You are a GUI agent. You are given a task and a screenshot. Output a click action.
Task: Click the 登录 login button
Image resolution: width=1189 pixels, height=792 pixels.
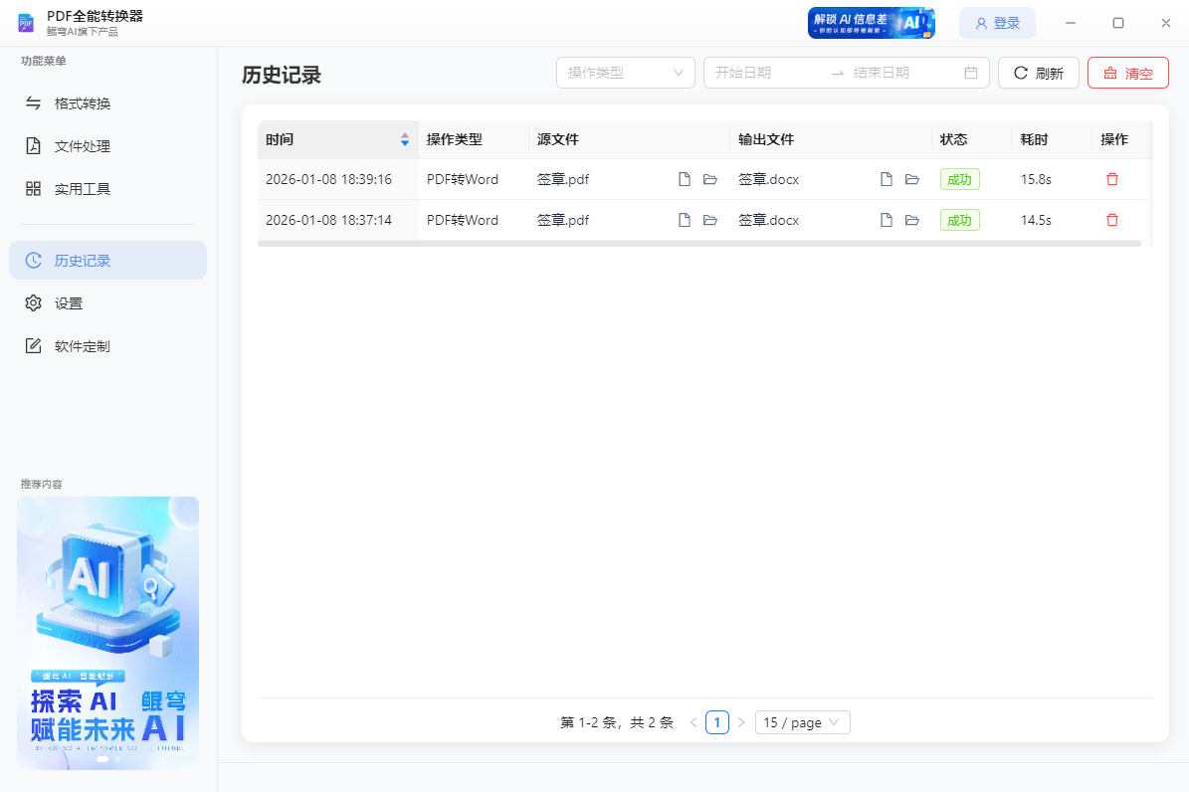coord(997,22)
